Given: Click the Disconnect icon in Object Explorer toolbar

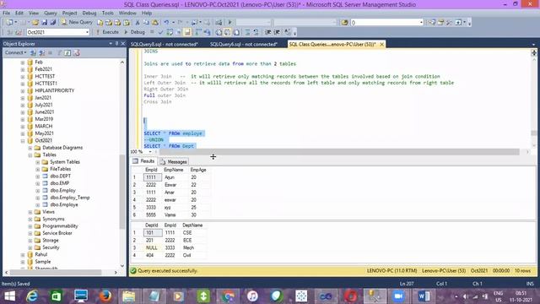Looking at the screenshot, I should point(42,52).
